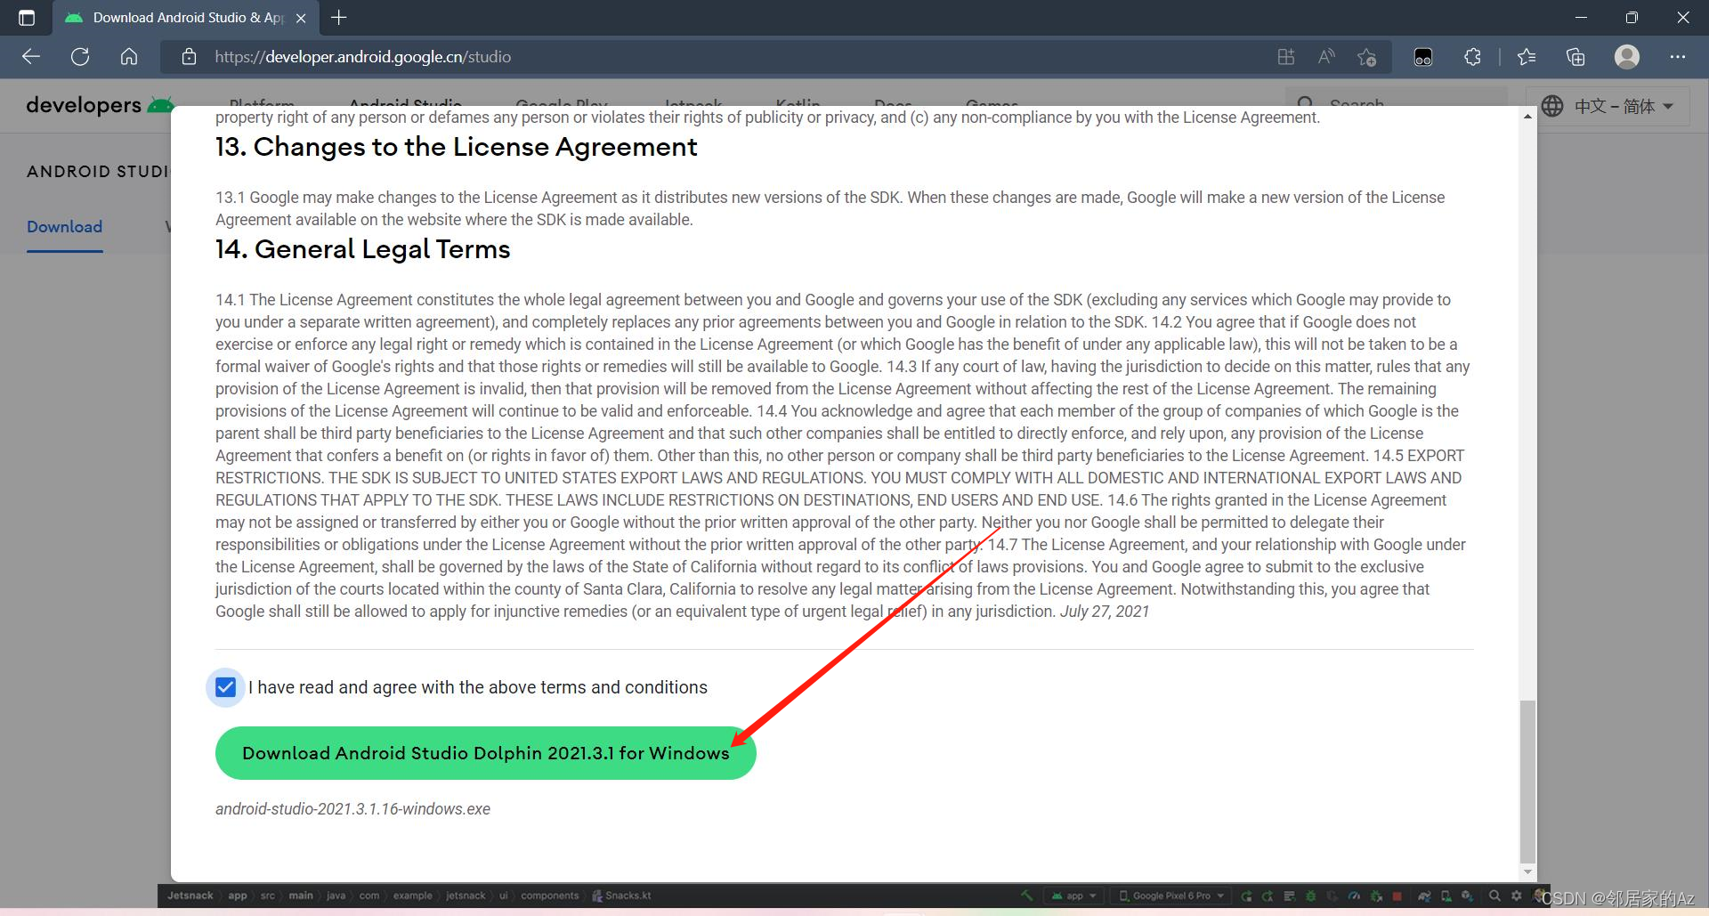Click the license dialog scrollbar thumb
The image size is (1709, 916).
click(x=1527, y=782)
